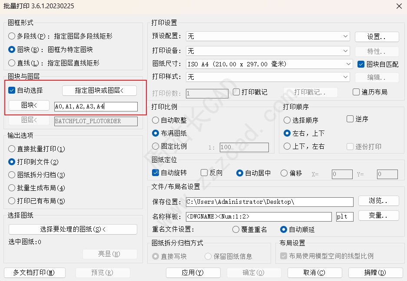Click the 变量.. button
This screenshot has width=407, height=281.
pyautogui.click(x=378, y=216)
